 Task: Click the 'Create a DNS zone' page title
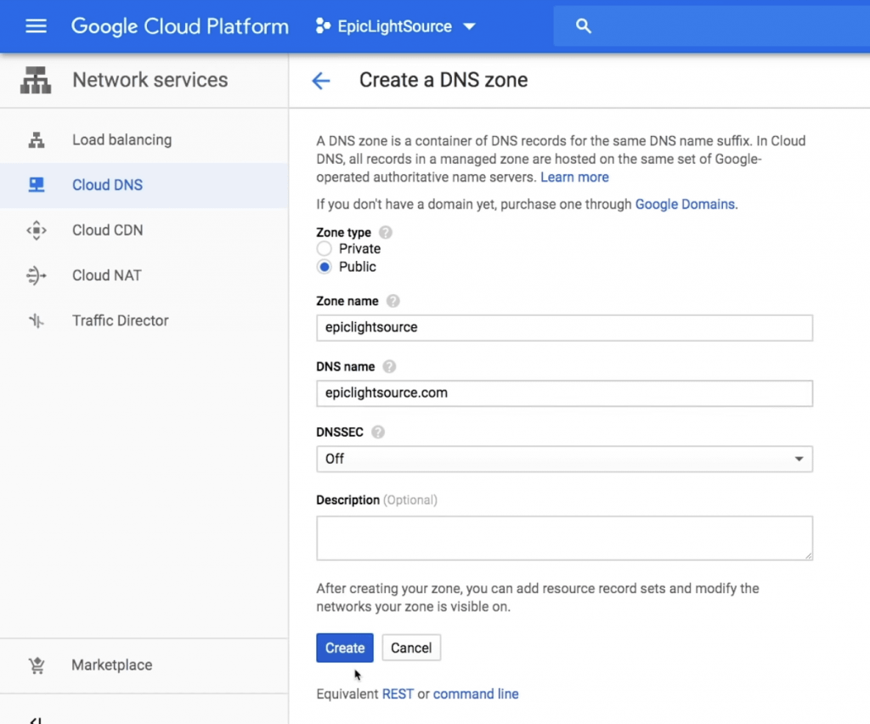443,81
